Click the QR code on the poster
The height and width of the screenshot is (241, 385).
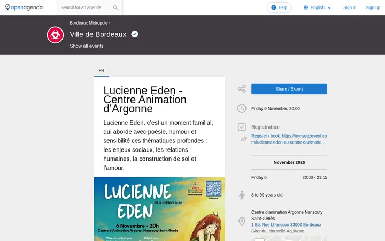pos(213,189)
